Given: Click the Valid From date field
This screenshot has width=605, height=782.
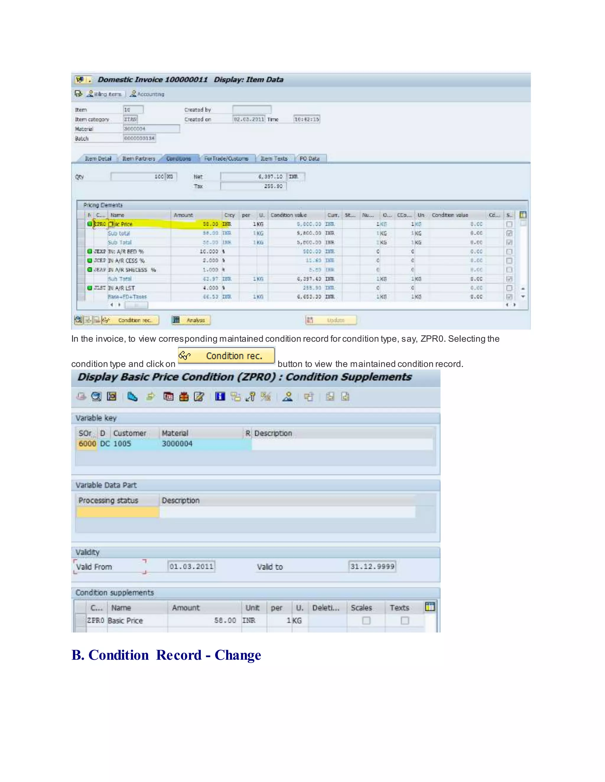Looking at the screenshot, I should click(191, 566).
